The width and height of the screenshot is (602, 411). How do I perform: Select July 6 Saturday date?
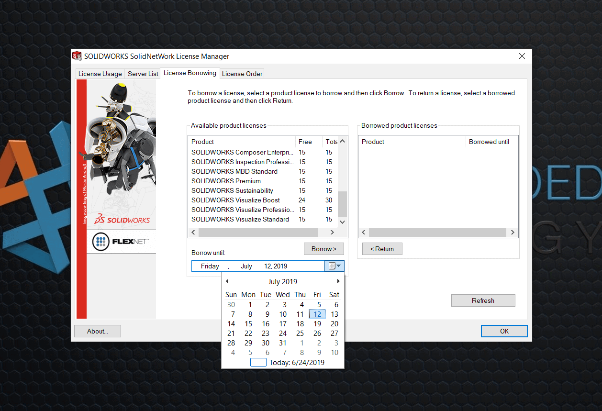click(336, 305)
